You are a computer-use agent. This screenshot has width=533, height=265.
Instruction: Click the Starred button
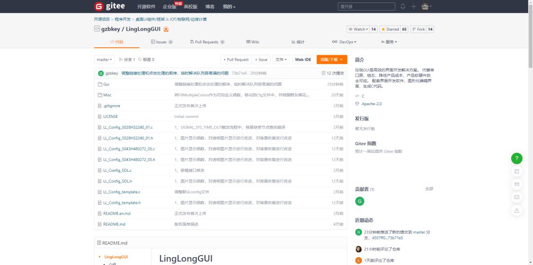tap(390, 29)
